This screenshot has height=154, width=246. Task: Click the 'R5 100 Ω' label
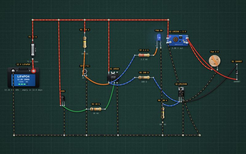(x=144, y=73)
